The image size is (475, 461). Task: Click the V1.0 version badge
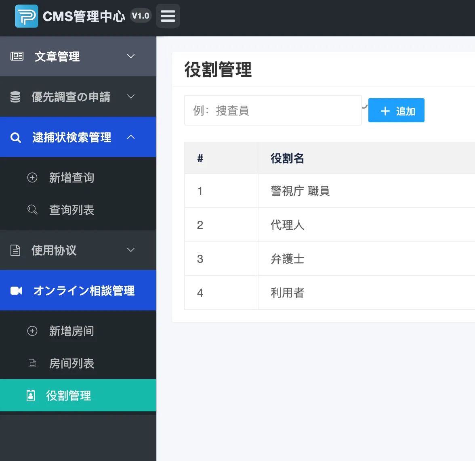coord(141,16)
